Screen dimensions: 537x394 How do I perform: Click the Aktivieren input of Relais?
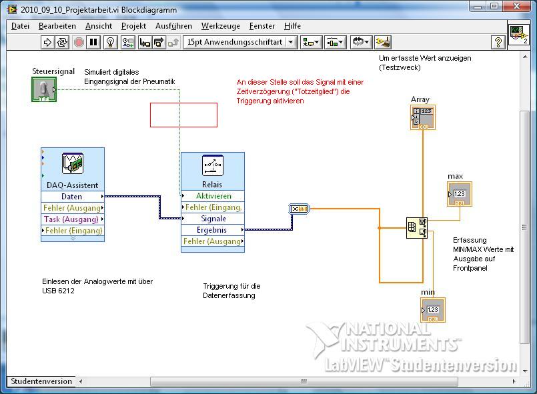click(x=213, y=196)
